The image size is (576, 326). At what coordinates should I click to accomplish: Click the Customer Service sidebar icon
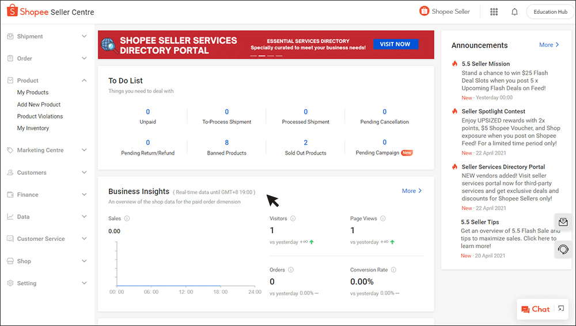pyautogui.click(x=10, y=239)
